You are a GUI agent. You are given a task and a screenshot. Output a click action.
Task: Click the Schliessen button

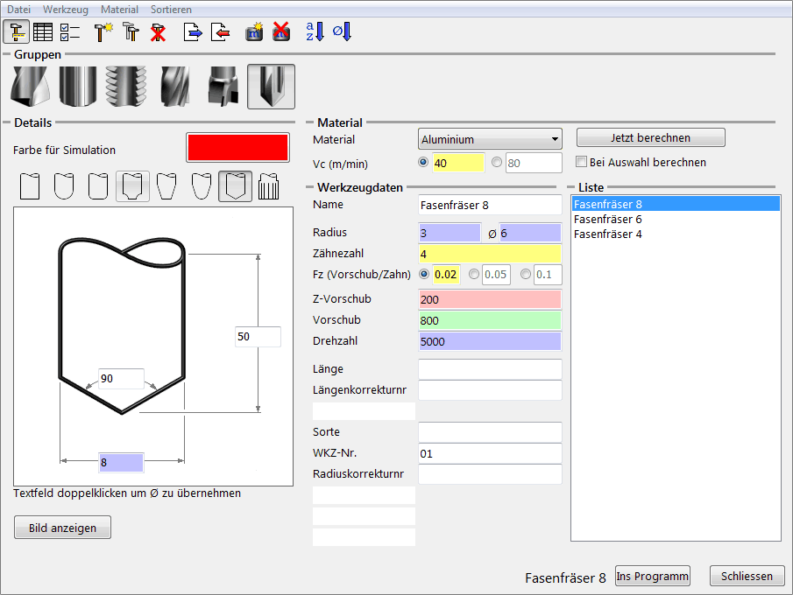coord(747,577)
